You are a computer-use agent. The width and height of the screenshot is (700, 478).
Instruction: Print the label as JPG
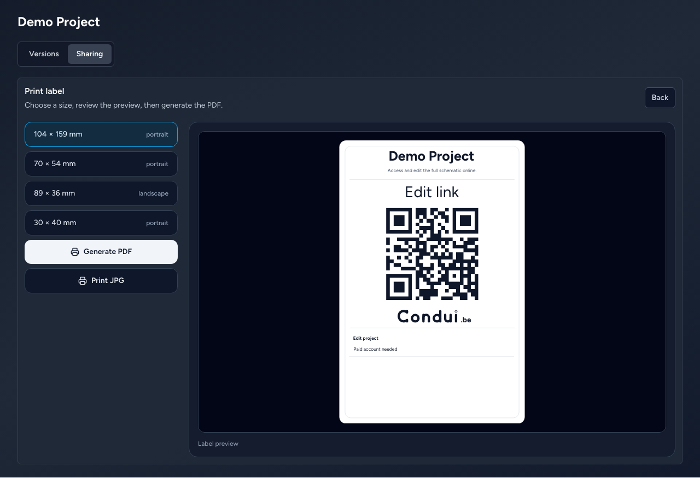[101, 281]
